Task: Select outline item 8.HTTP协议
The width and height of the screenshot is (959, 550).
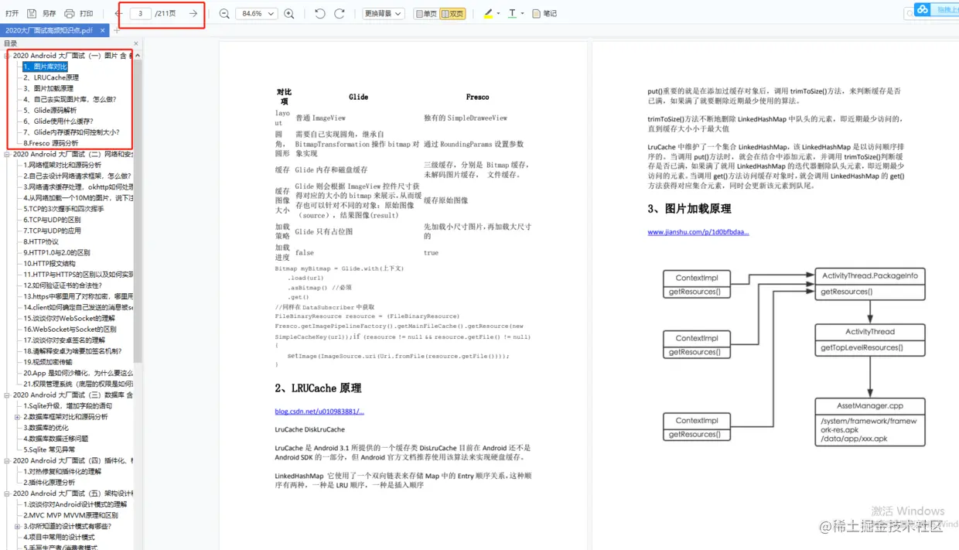Action: pyautogui.click(x=41, y=241)
